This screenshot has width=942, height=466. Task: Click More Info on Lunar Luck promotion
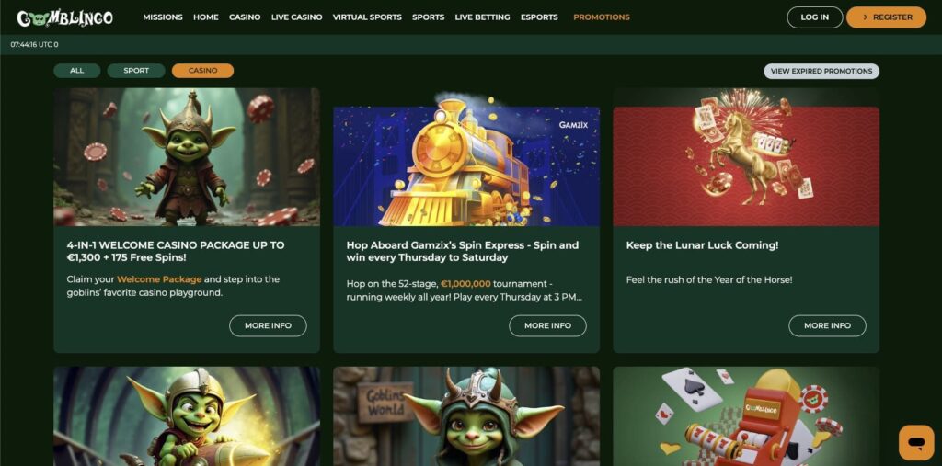point(827,325)
